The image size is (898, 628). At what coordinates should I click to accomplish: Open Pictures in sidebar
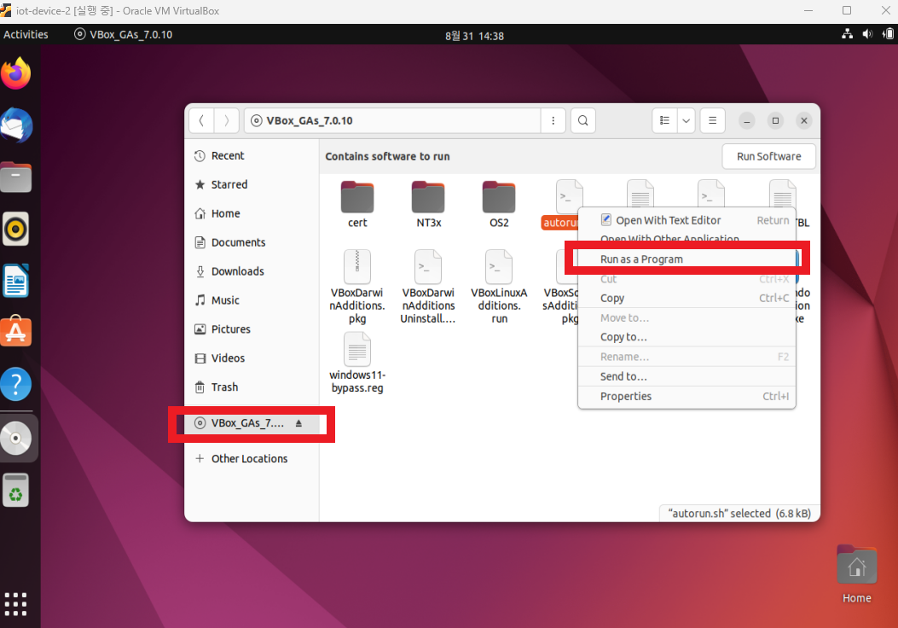pos(252,329)
